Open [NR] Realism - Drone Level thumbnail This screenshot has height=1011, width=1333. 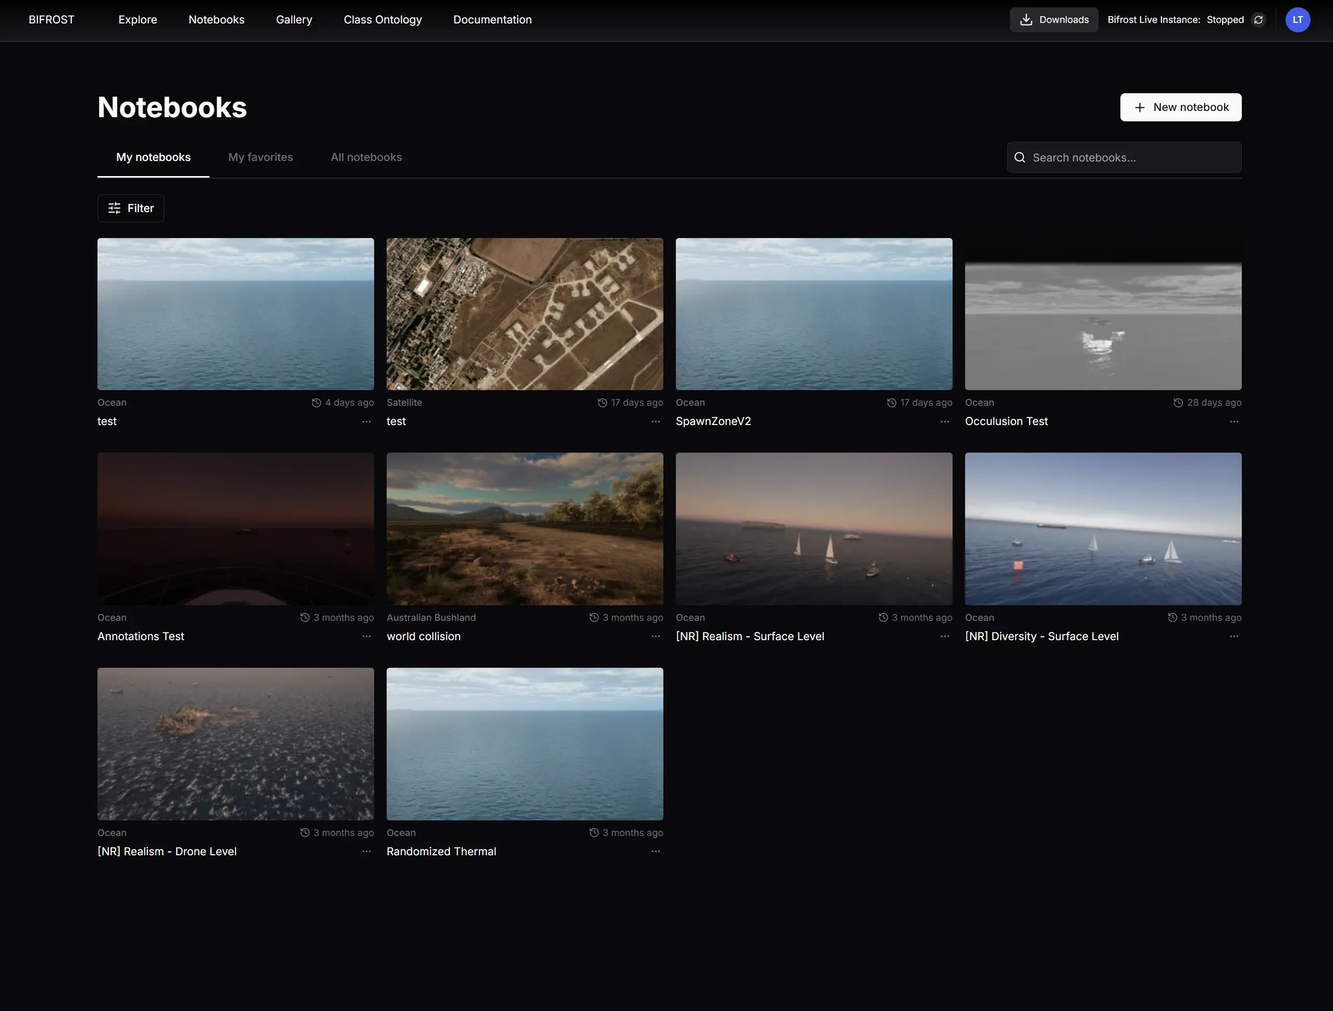click(x=236, y=744)
